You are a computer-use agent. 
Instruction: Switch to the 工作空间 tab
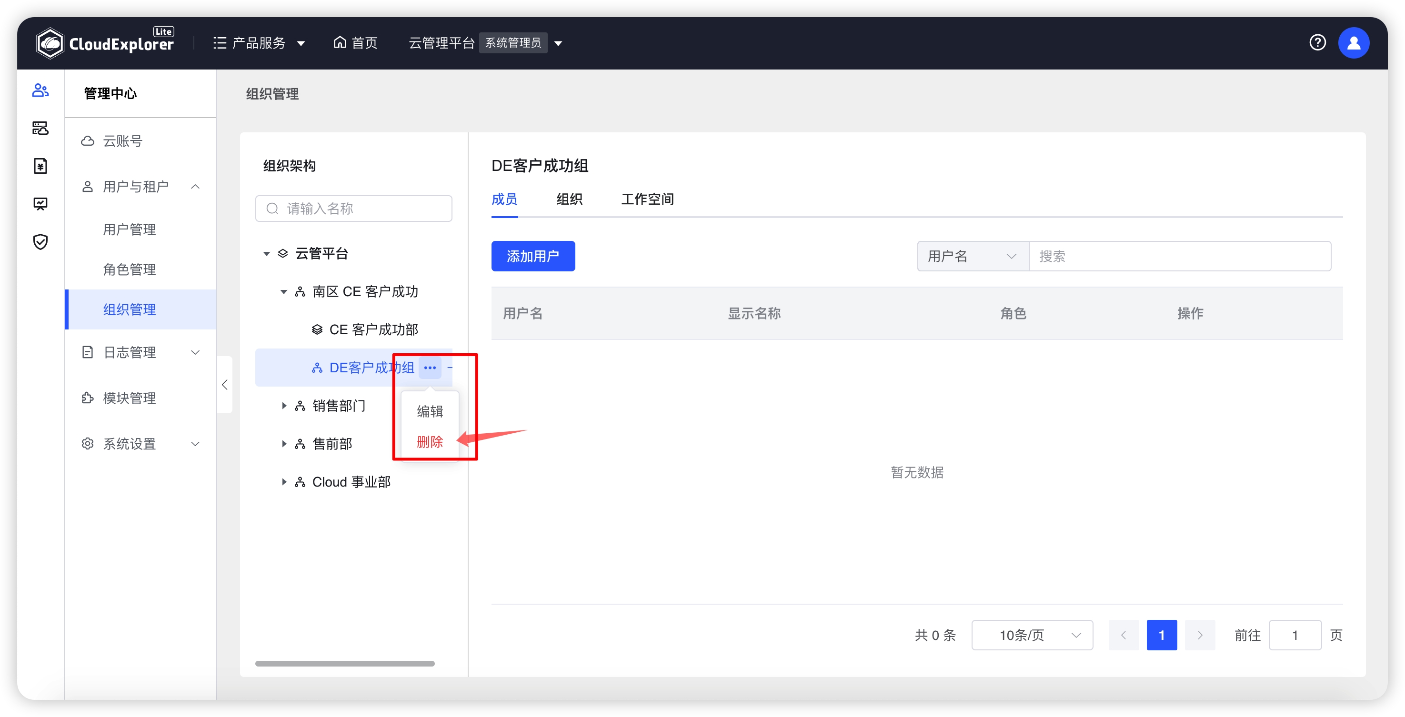pos(647,199)
